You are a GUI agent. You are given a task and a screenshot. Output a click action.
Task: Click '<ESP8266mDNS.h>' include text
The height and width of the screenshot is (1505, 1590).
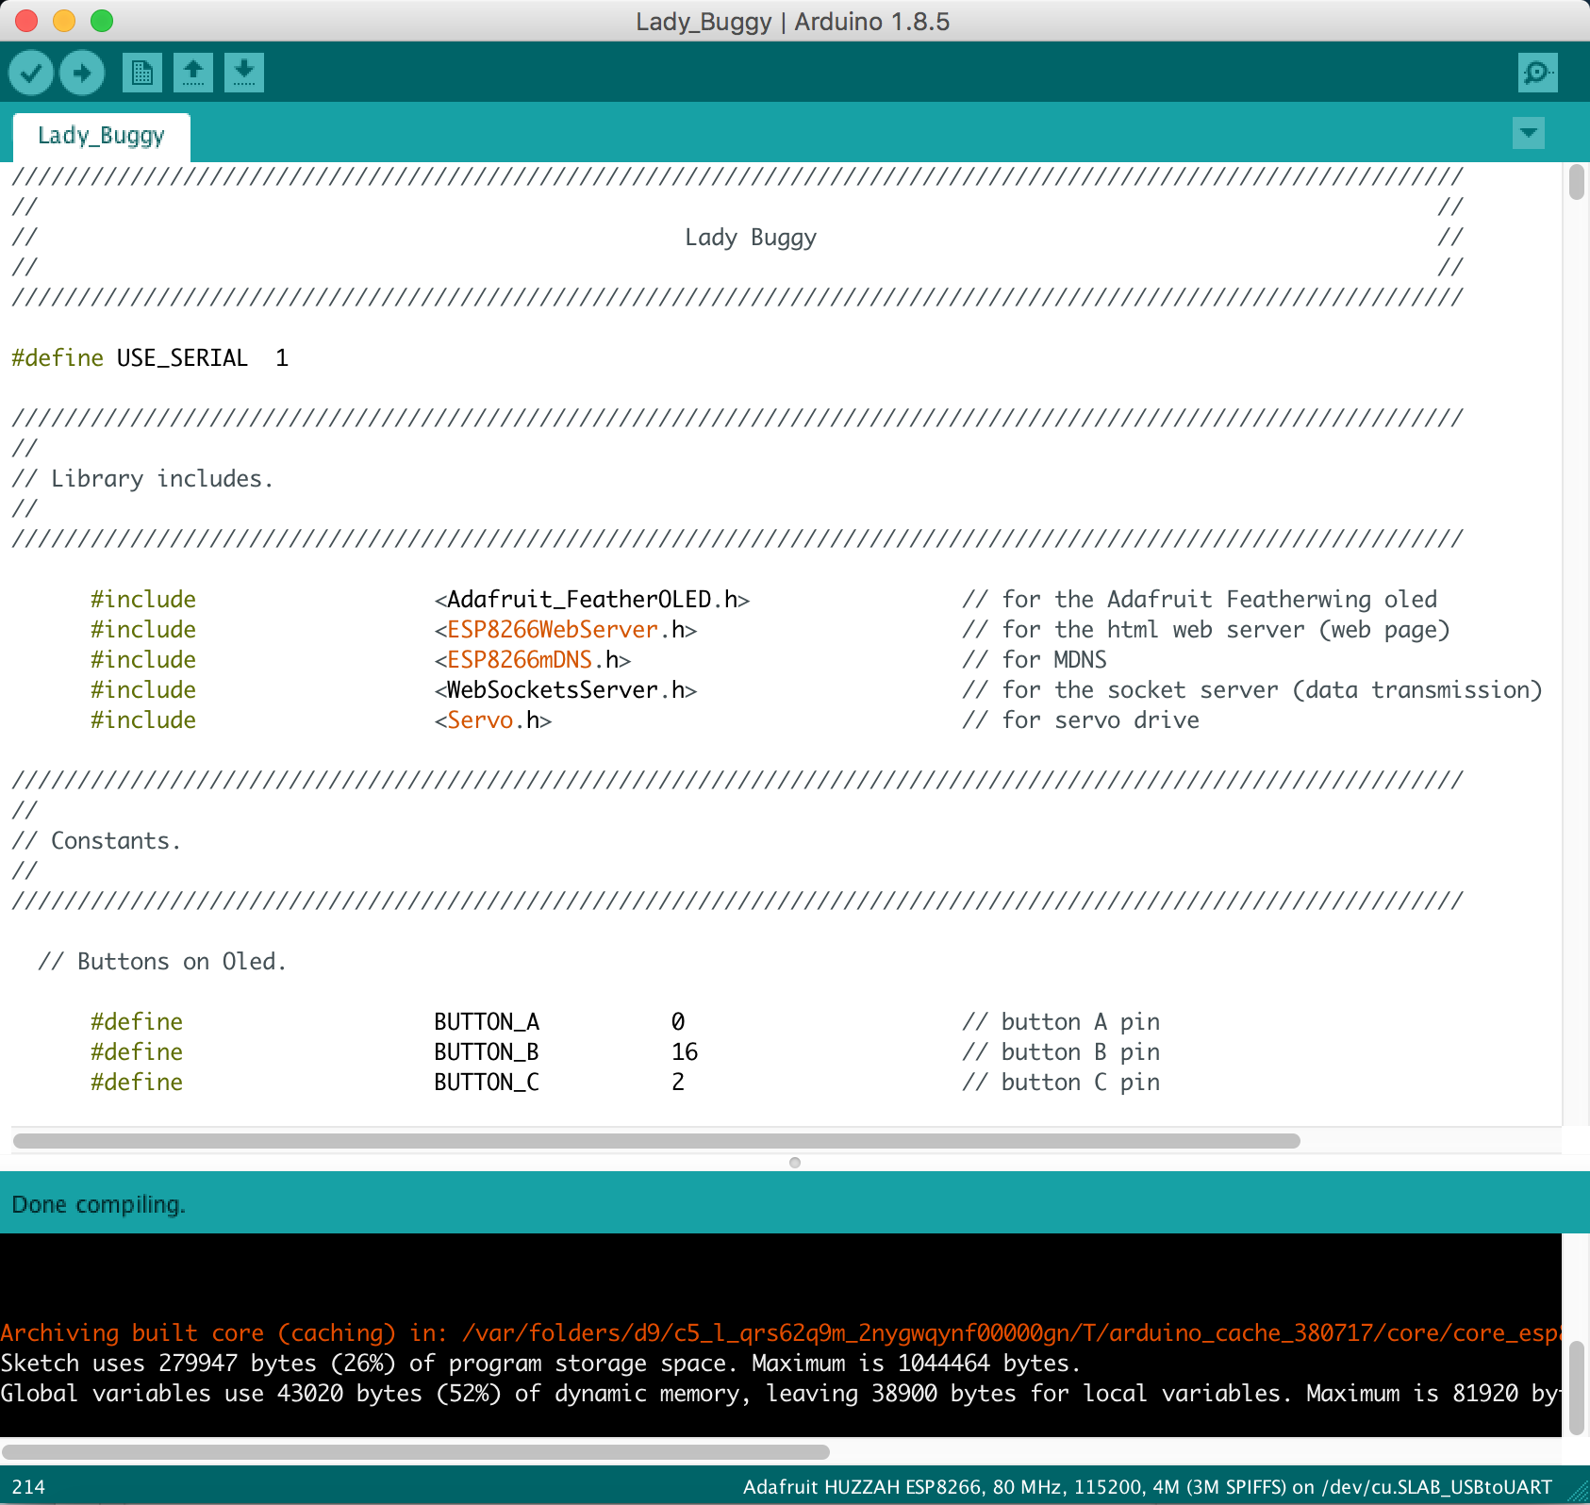coord(533,660)
